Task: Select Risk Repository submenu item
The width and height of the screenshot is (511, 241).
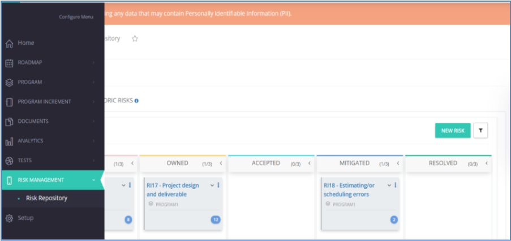Action: [46, 198]
